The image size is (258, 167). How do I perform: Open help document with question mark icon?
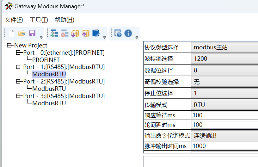(x=118, y=33)
